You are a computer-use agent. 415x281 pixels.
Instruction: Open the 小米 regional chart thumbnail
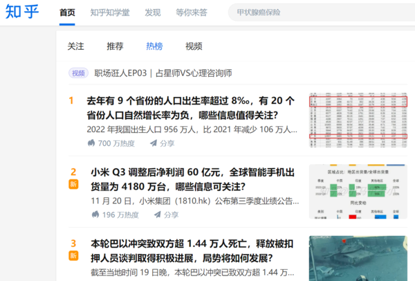358,192
